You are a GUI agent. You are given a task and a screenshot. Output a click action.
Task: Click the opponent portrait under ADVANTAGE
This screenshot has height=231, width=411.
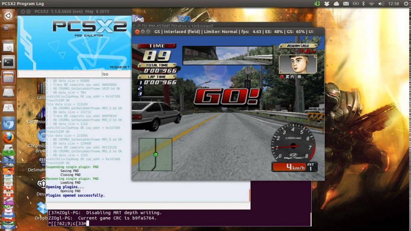298,64
